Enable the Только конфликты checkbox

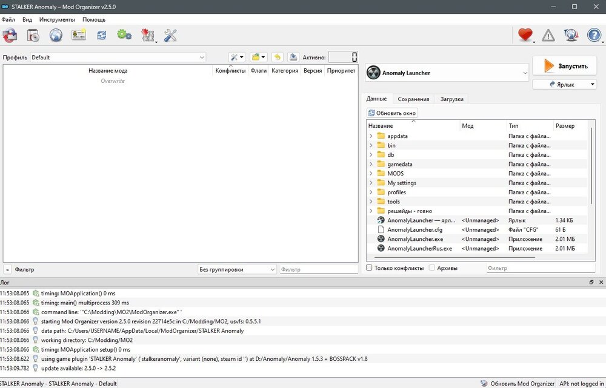pos(368,268)
